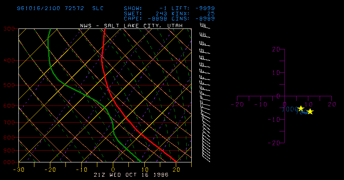Click -30 on the yellow temperature axis
Image resolution: width=344 pixels, height=180 pixels.
tap(18, 170)
